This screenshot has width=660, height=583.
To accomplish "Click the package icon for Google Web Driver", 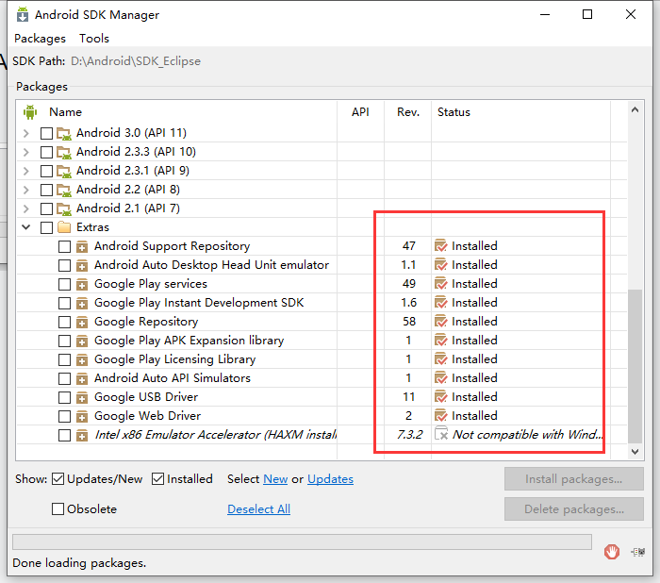I will click(x=82, y=417).
